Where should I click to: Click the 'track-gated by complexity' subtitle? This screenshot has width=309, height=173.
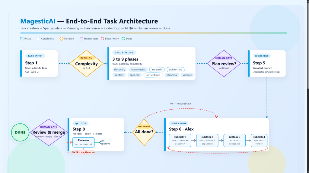(x=127, y=64)
